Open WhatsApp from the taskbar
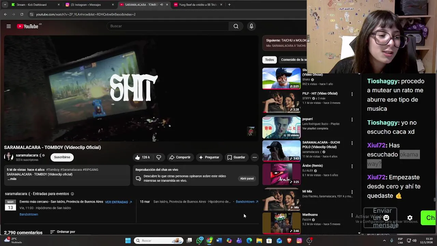The height and width of the screenshot is (246, 437). tap(199, 241)
